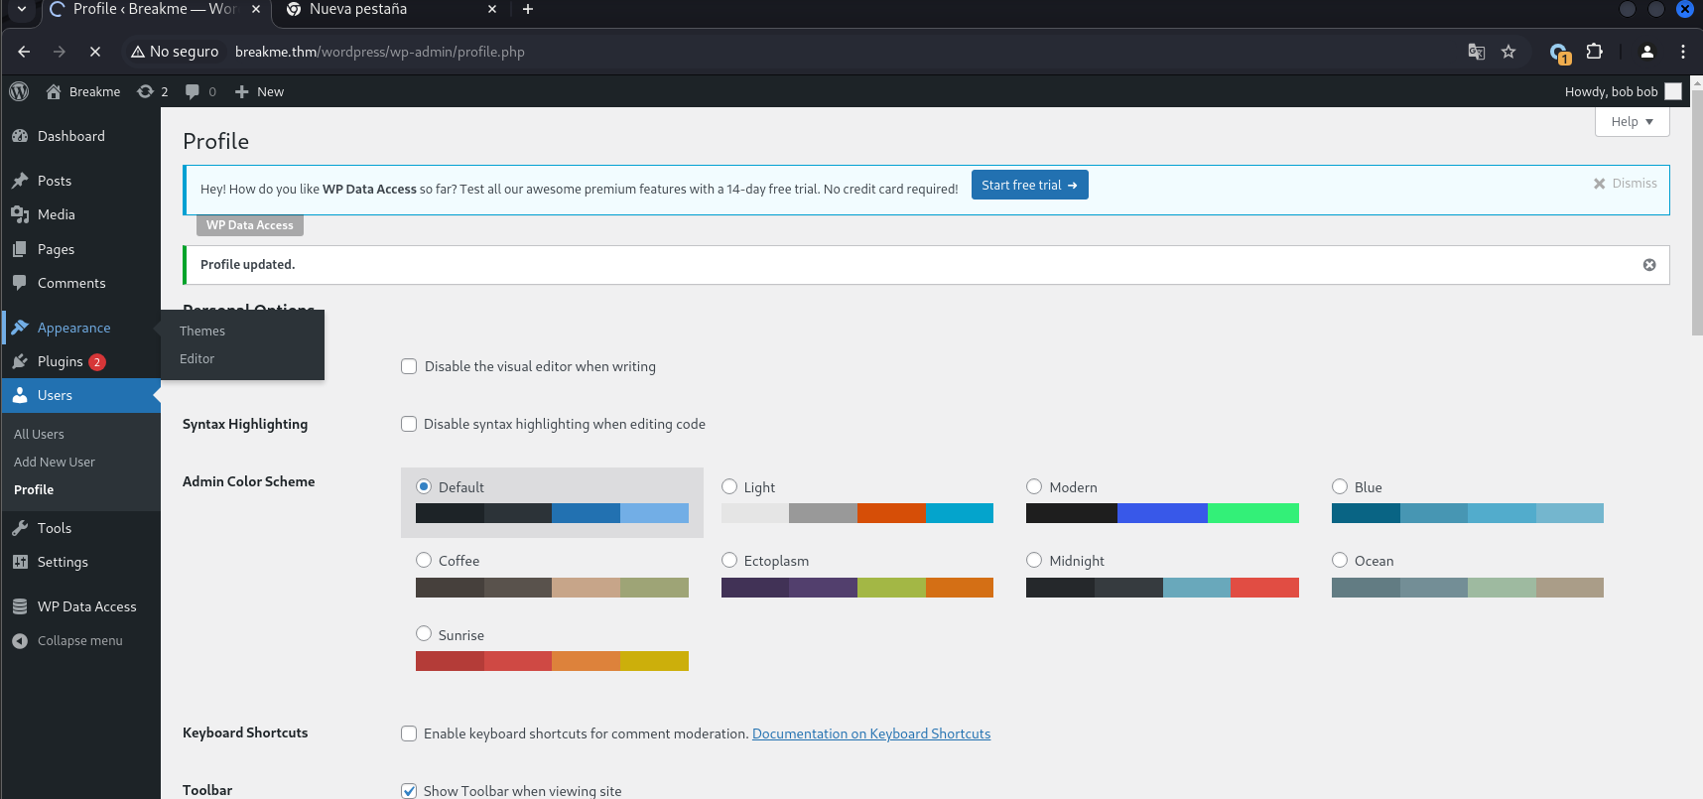Check Disable syntax highlighting when editing code
Image resolution: width=1703 pixels, height=799 pixels.
point(409,424)
